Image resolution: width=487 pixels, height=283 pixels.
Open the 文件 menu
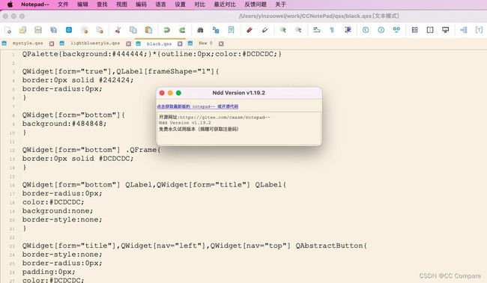[63, 4]
